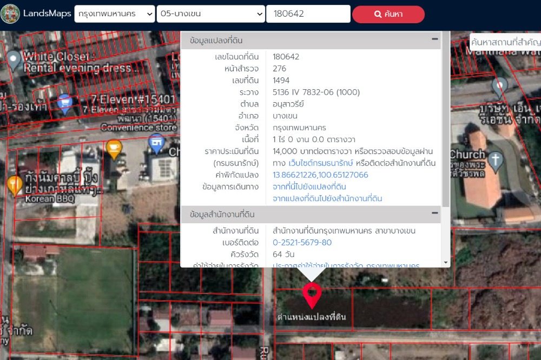Open the เว็บไซต์กรมธนารักษ์ link
This screenshot has height=360, width=541.
tap(320, 163)
